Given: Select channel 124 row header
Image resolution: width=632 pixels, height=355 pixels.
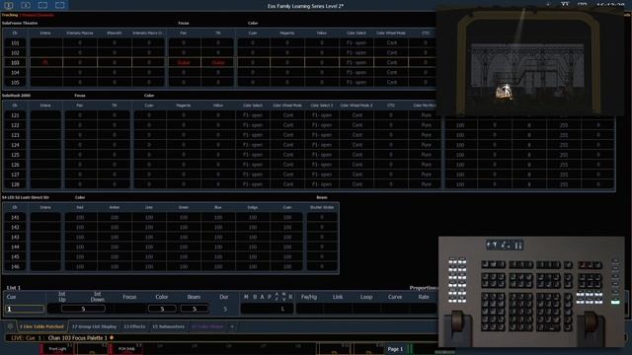Looking at the screenshot, I should click(x=15, y=145).
